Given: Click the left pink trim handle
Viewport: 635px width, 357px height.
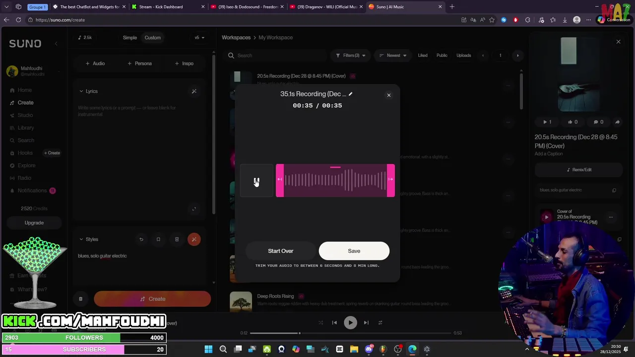Looking at the screenshot, I should coord(280,180).
